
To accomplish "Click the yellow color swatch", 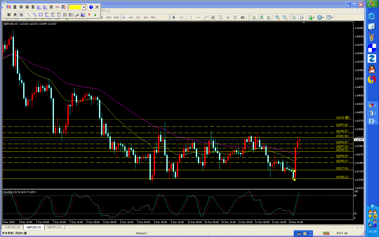I will pos(75,7).
